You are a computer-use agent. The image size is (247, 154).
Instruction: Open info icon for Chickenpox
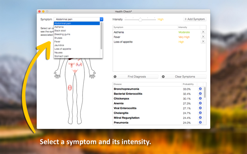tap(200, 98)
